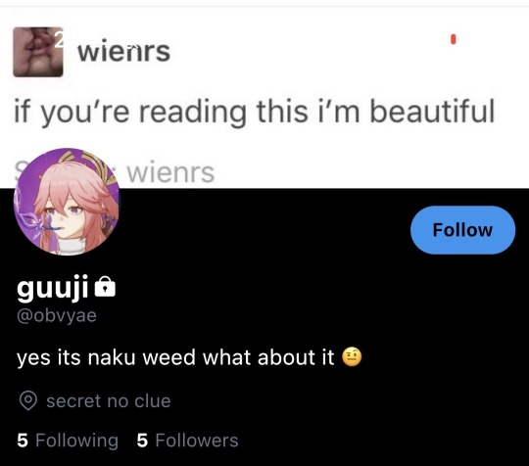Click the number 2 badge on avatar
Viewport: 529px width, 466px height.
click(x=59, y=39)
